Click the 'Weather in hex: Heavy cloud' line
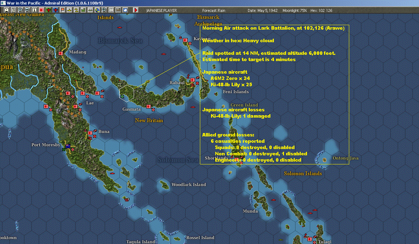 coord(238,41)
